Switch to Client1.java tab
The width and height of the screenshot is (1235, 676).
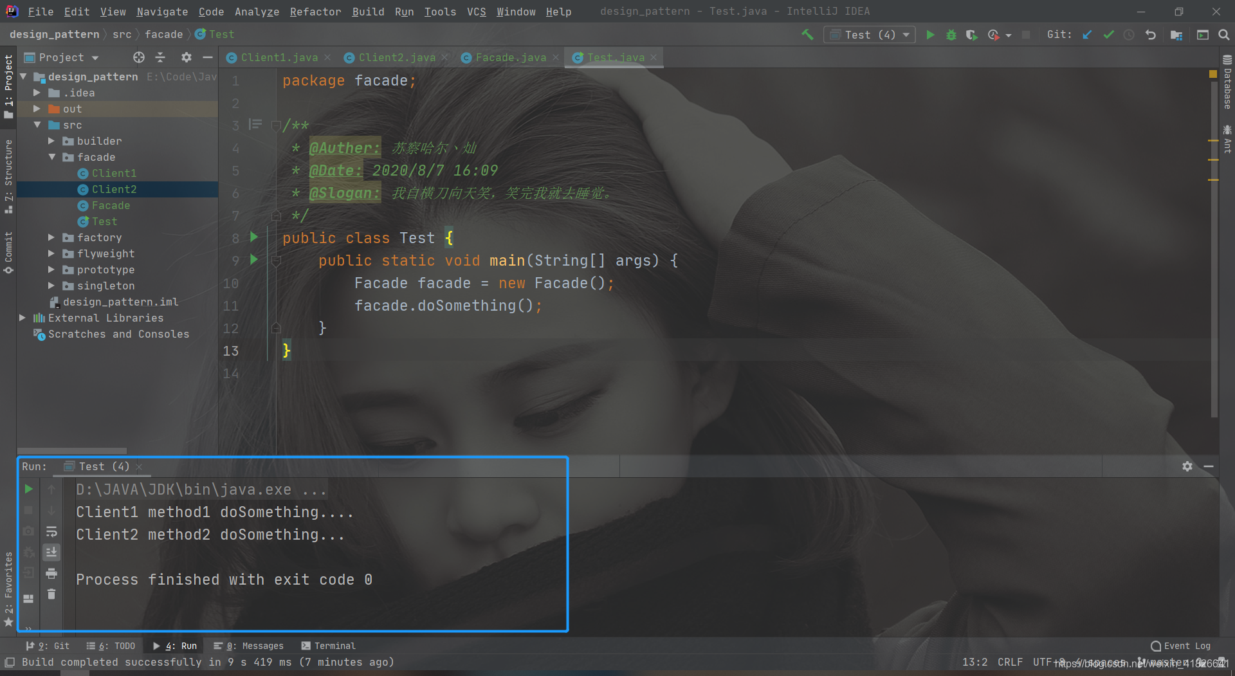[279, 57]
